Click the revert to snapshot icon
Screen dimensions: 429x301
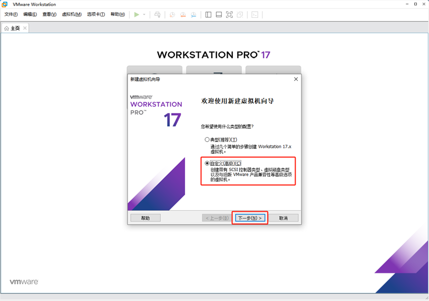coord(183,15)
